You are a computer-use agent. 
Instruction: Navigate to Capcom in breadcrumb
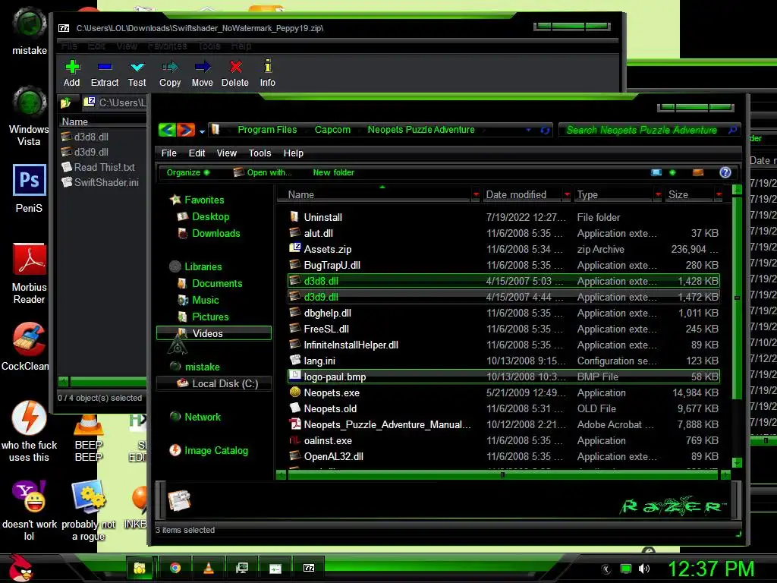[x=332, y=130]
